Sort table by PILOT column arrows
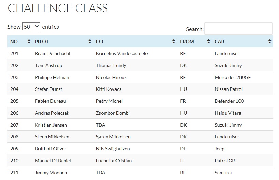This screenshot has width=279, height=180. [x=90, y=42]
